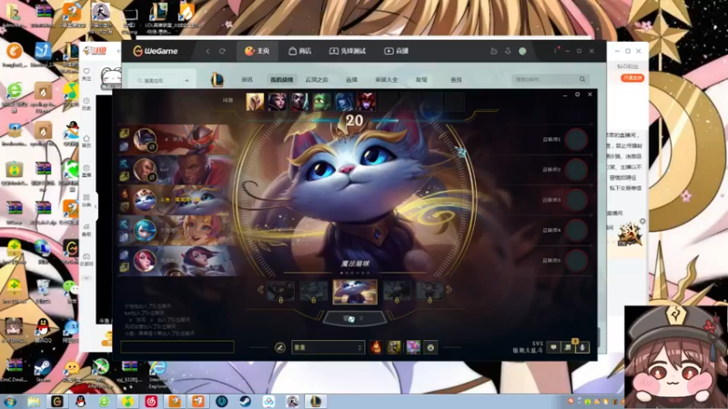Image resolution: width=728 pixels, height=409 pixels.
Task: Open the ward skin selector icon
Action: pos(413,347)
